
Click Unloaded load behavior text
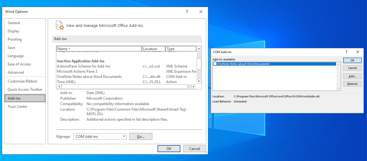(x=240, y=102)
